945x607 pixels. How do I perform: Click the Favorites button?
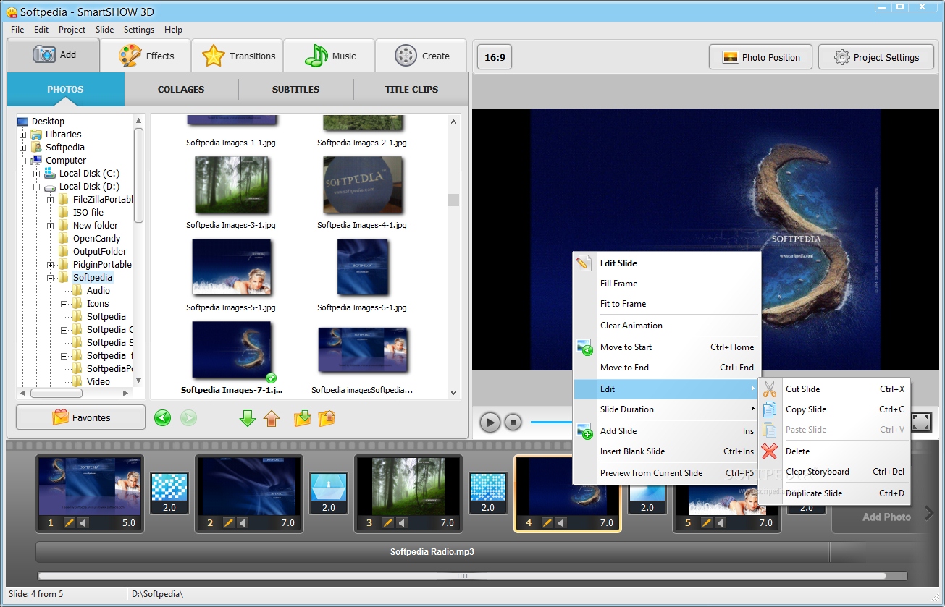click(81, 417)
